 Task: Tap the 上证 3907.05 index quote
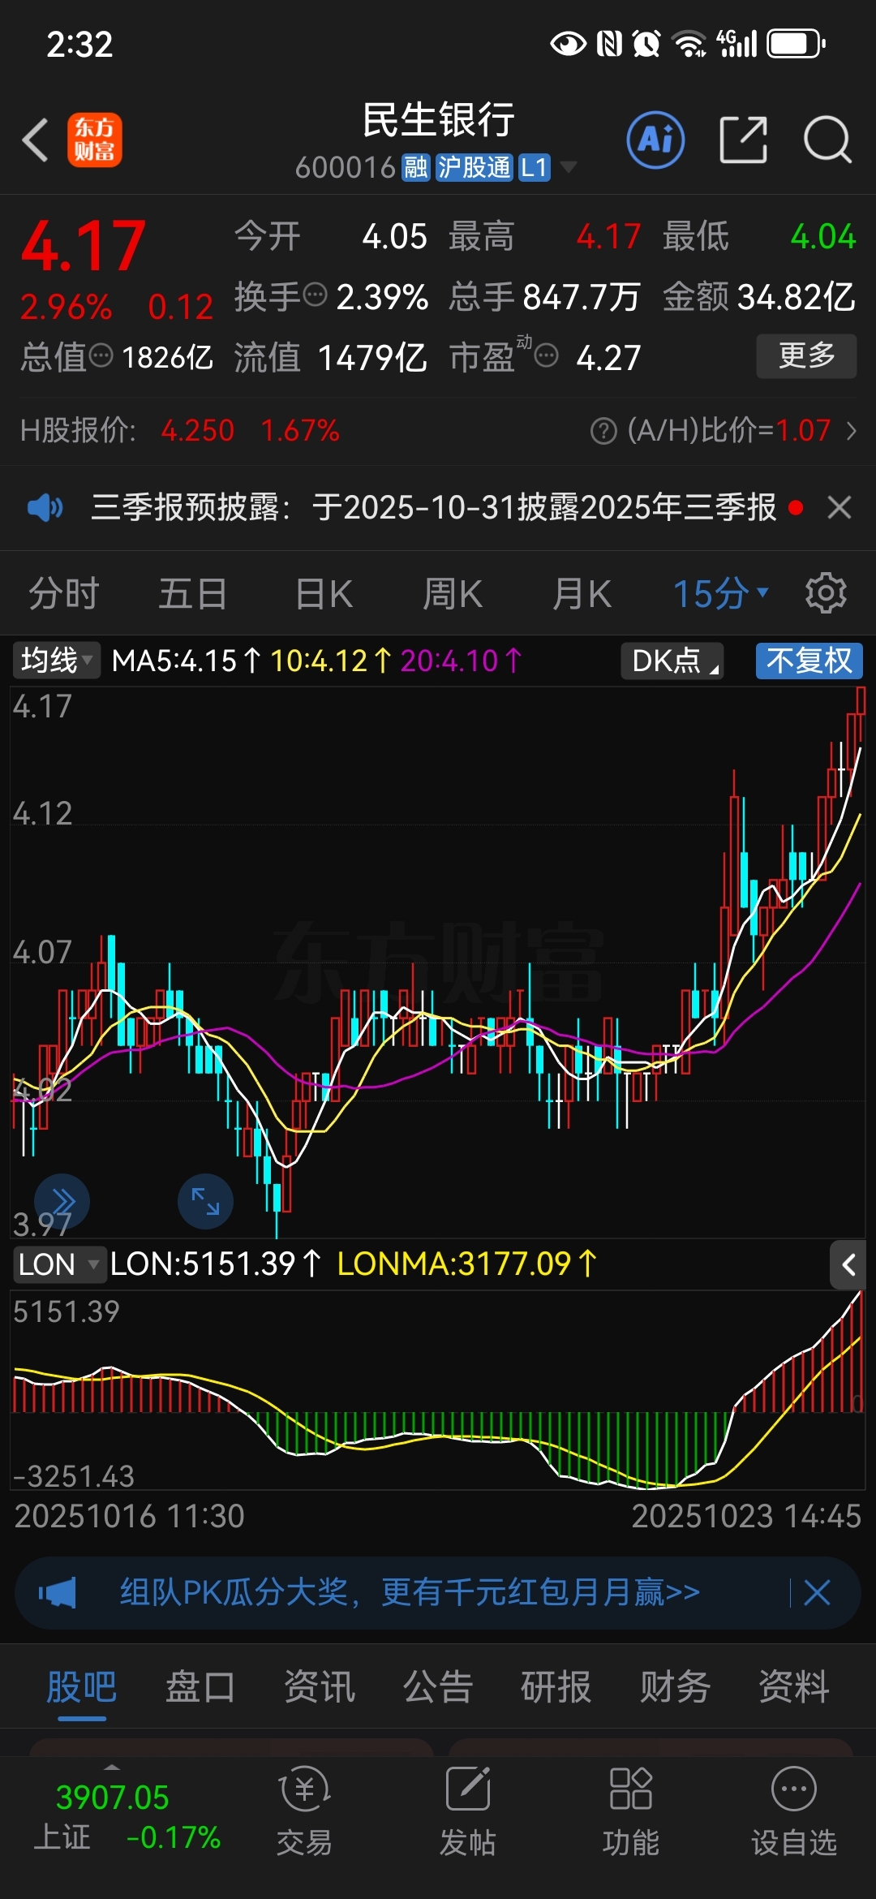tap(112, 1798)
